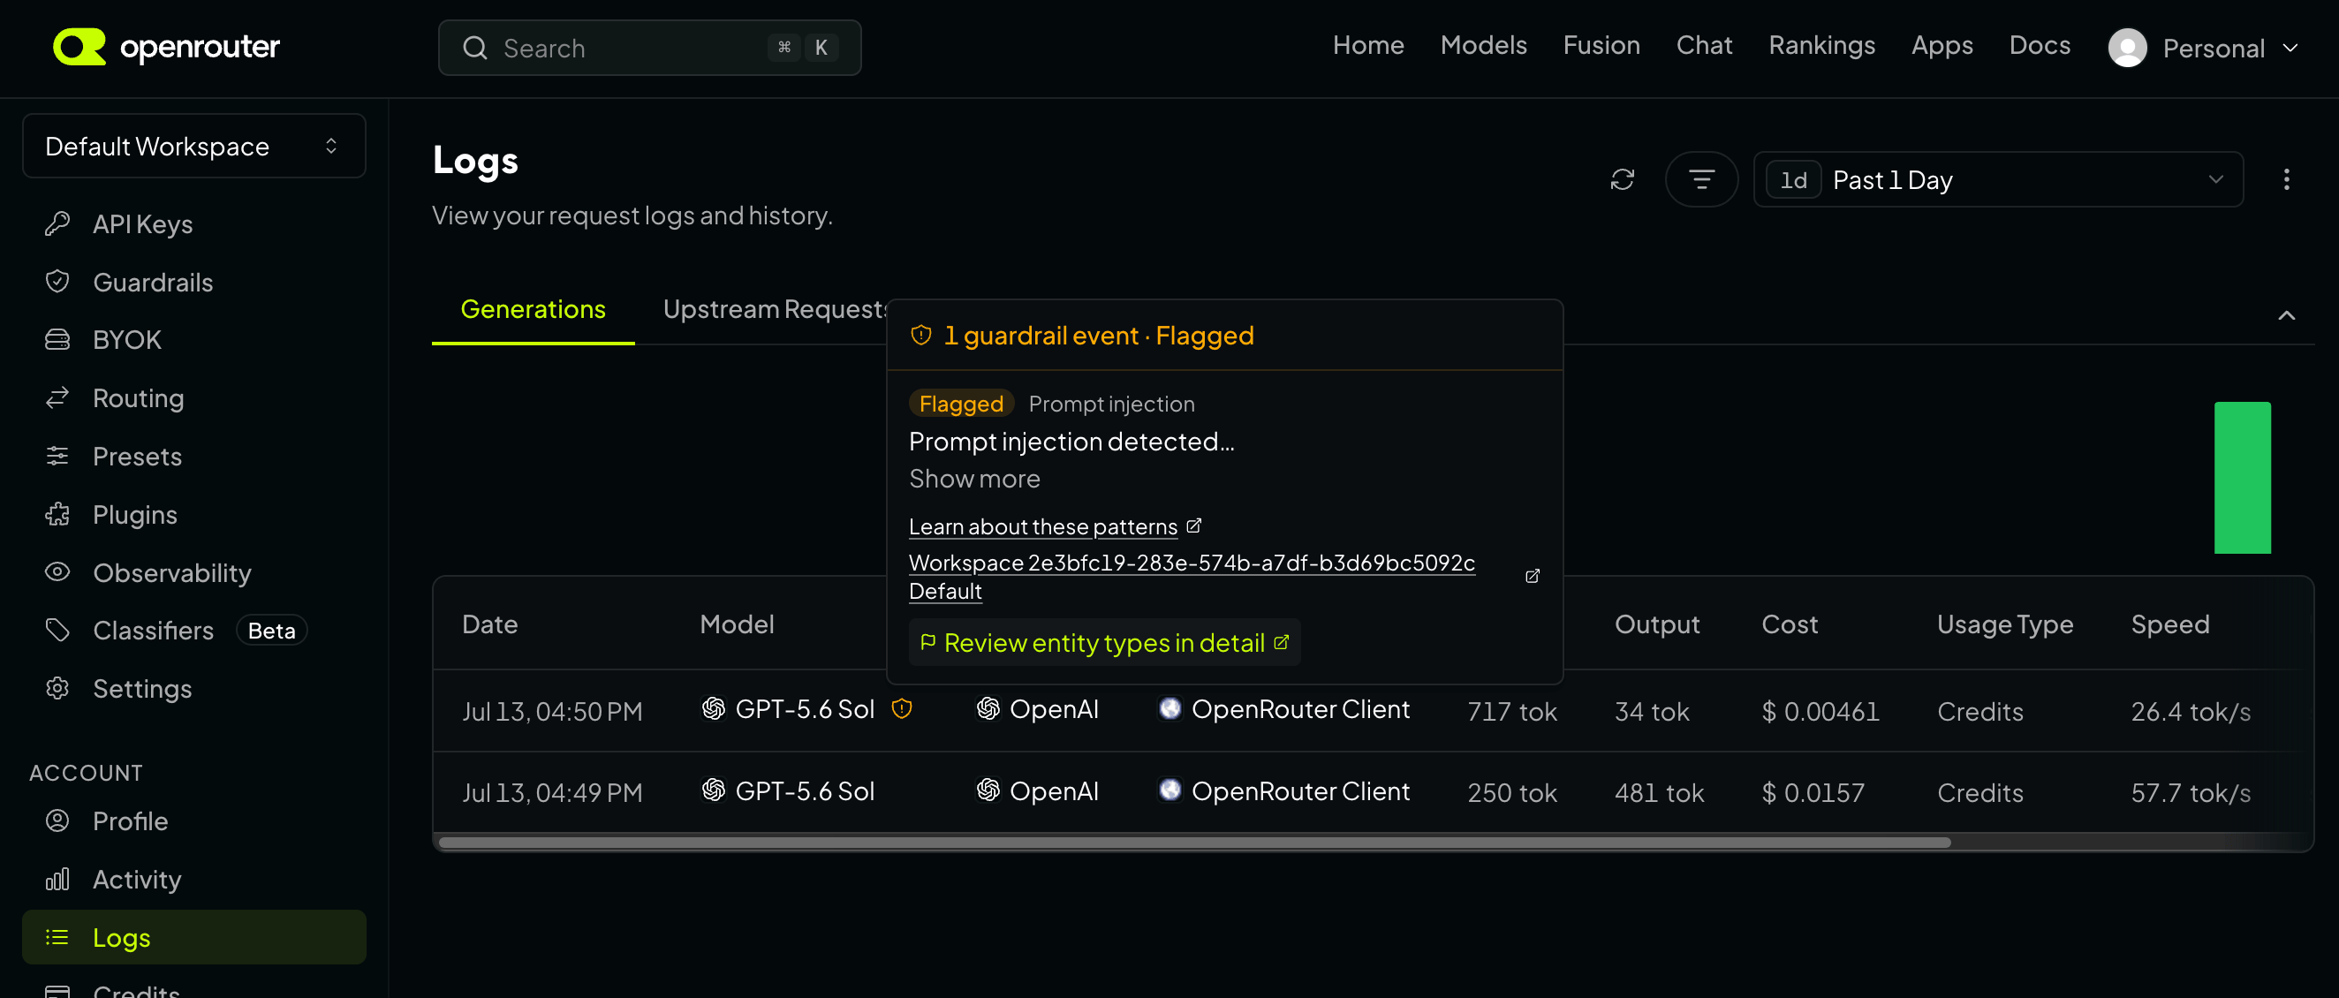This screenshot has width=2339, height=998.
Task: Open Models in top navigation
Action: point(1484,44)
